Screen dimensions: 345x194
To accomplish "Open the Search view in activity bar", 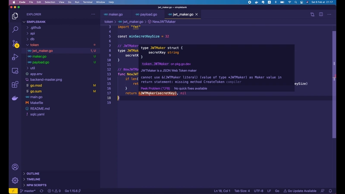I will [x=15, y=30].
